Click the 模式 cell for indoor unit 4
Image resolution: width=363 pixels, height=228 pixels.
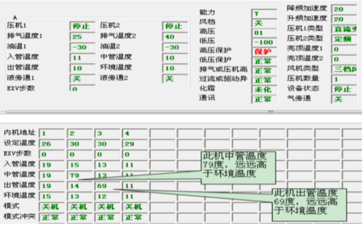(x=135, y=207)
